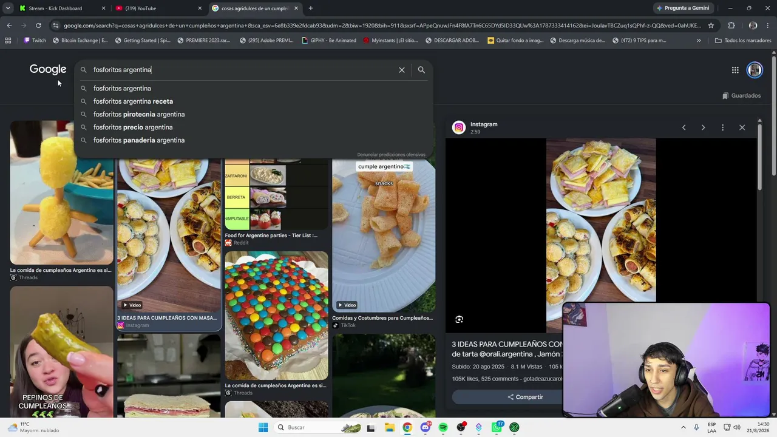The image size is (777, 437).
Task: Open the TikTok snacks video thumbnail
Action: tap(384, 235)
